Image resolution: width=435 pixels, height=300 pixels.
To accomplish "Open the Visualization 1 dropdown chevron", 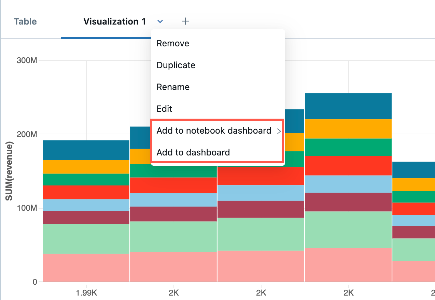I will pyautogui.click(x=160, y=21).
